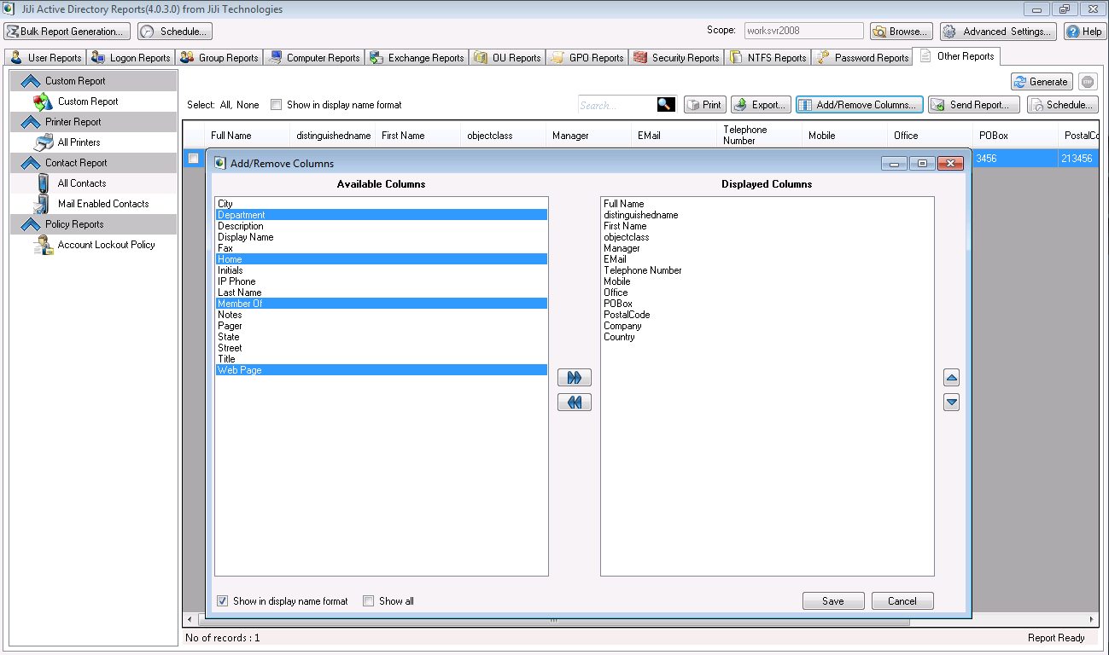The image size is (1109, 655).
Task: Click the All Printers printer icon
Action: 44,142
